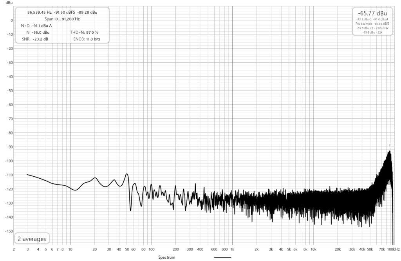Screen dimensions: 401x261
Task: Click the black Spectrum trace legend line
Action: 222,257
